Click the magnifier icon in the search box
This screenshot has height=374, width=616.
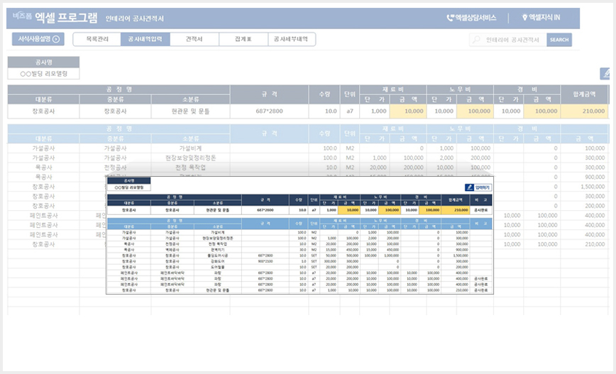coord(476,40)
